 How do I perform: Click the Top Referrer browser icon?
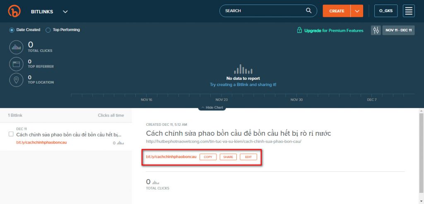[16, 64]
